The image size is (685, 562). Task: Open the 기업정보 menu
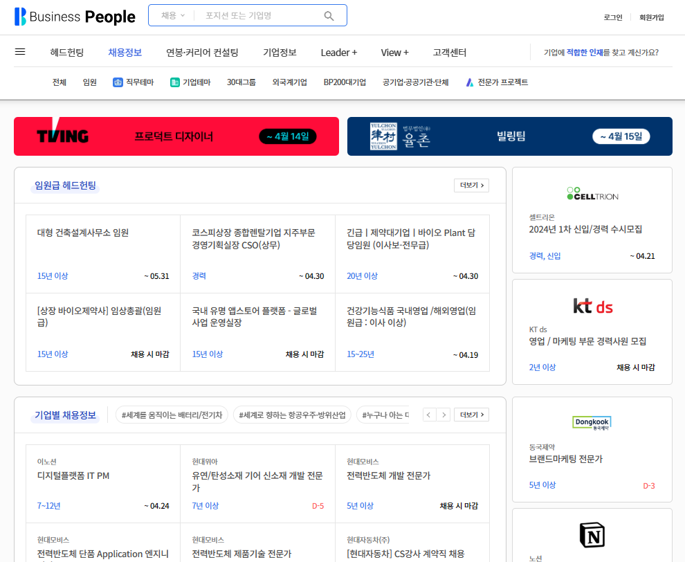[280, 53]
